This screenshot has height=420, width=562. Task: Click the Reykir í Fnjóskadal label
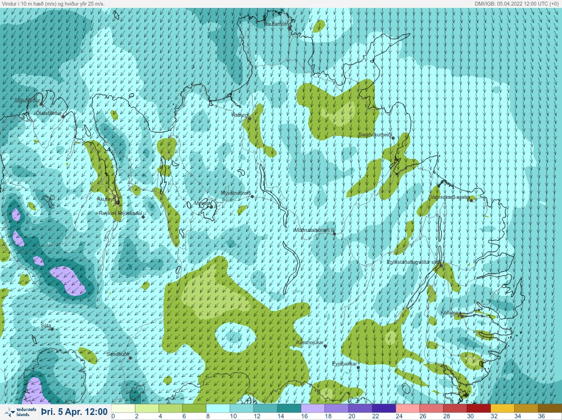tap(120, 213)
